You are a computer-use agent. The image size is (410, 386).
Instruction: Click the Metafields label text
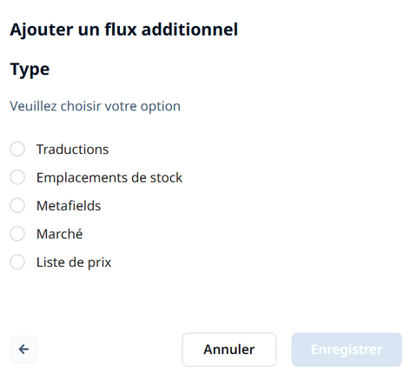point(69,206)
